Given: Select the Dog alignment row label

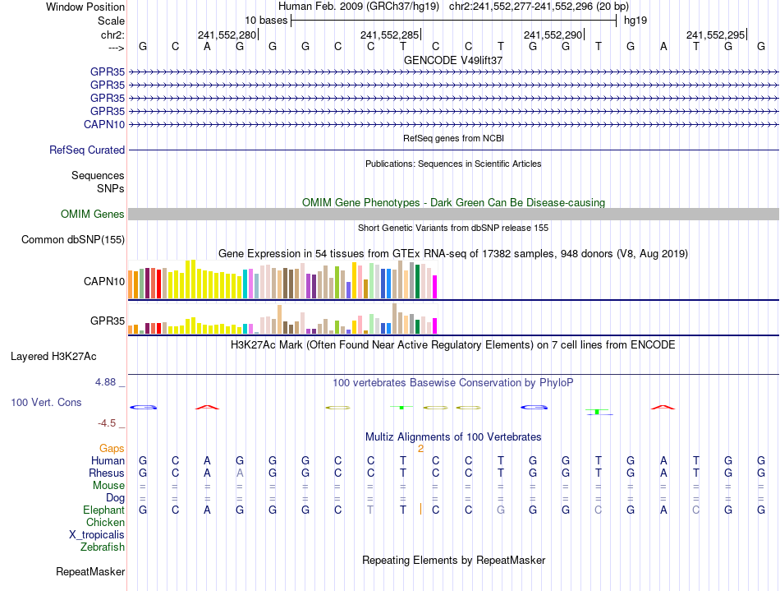Looking at the screenshot, I should click(115, 498).
